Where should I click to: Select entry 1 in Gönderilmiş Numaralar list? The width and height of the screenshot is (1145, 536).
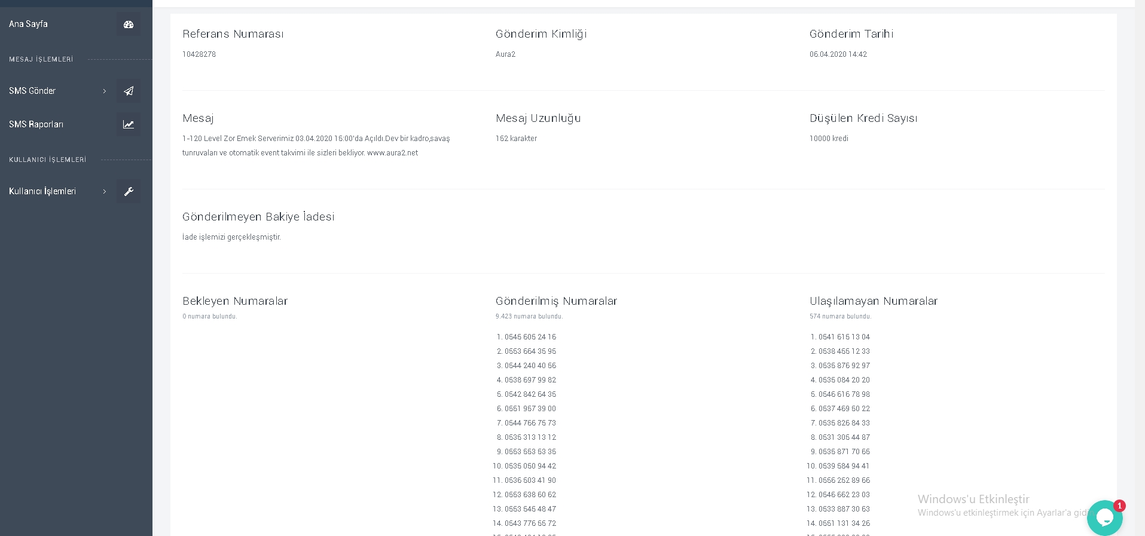[530, 337]
